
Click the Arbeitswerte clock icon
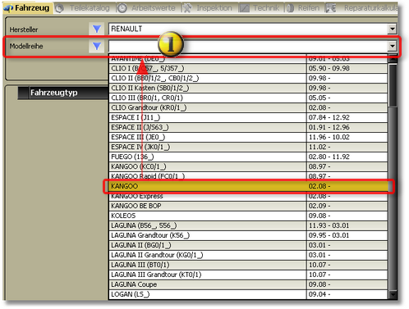point(122,8)
